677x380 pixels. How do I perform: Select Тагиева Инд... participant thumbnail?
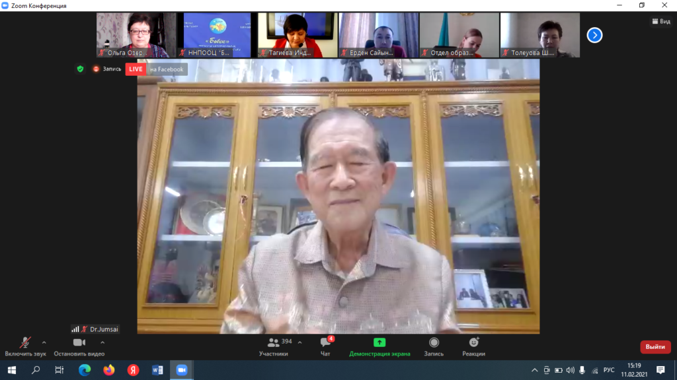point(298,35)
